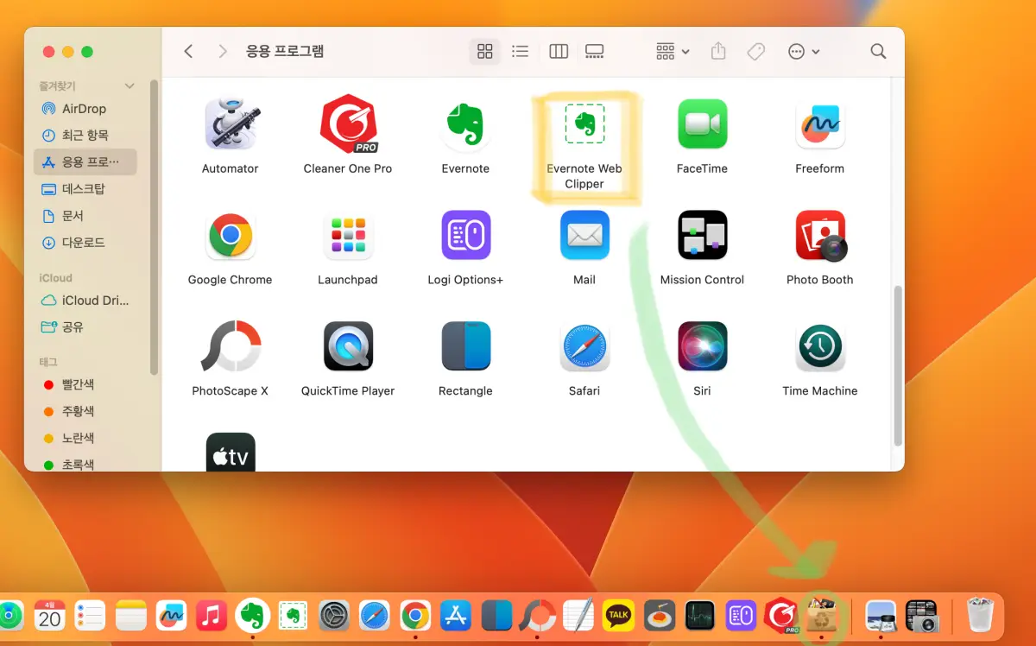Switch to list view

pos(520,51)
